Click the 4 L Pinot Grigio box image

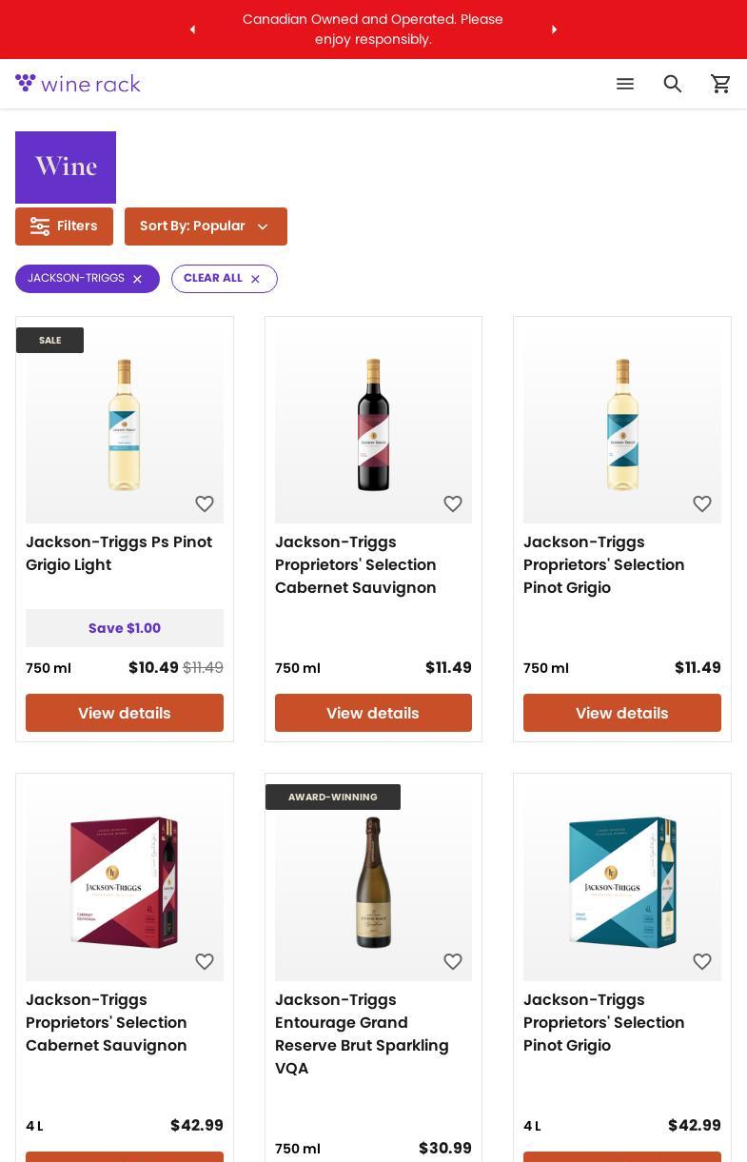coord(622,882)
